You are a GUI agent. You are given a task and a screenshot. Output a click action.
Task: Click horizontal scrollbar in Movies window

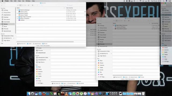pos(45,42)
